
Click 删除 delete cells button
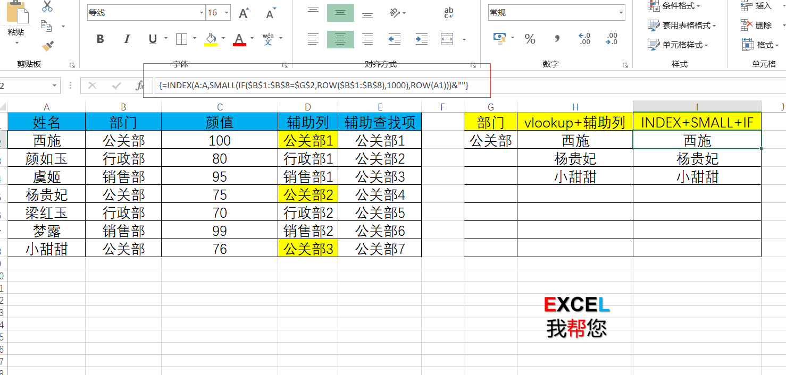tap(756, 25)
